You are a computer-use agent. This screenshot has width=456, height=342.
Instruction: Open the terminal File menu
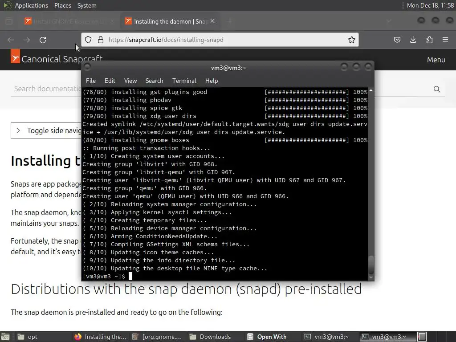(x=91, y=81)
